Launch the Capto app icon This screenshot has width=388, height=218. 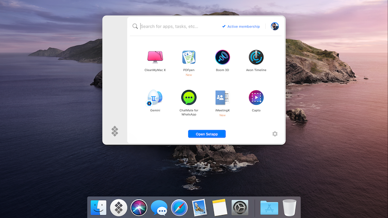(256, 97)
